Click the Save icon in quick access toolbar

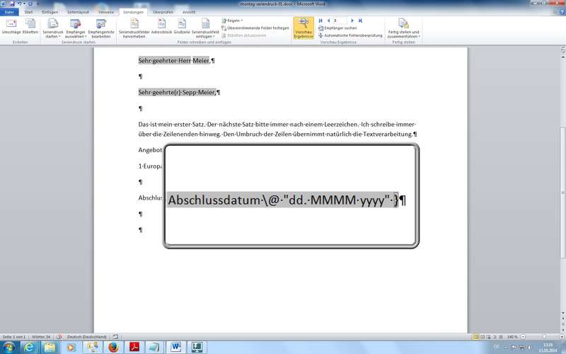[x=12, y=4]
